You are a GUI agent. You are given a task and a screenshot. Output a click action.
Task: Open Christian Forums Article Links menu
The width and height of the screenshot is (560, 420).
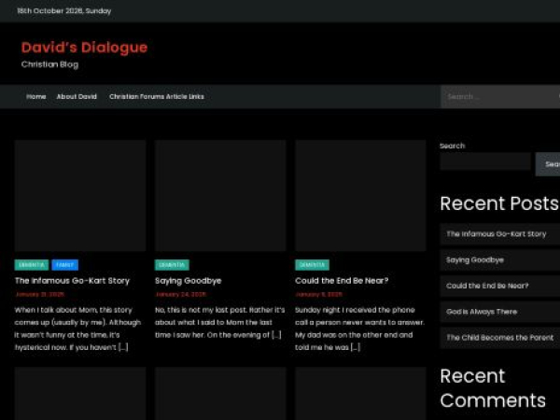tap(157, 96)
